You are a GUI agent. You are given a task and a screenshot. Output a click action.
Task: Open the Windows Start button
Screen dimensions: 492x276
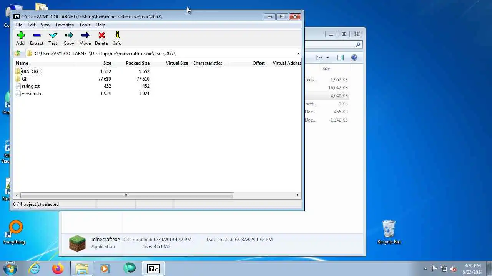(x=10, y=268)
